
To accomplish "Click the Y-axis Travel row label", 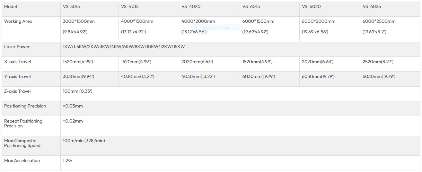I will (18, 76).
